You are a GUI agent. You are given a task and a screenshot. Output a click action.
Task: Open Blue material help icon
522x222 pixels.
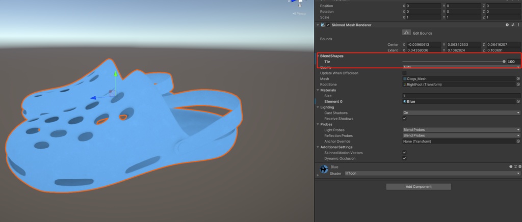[511, 166]
